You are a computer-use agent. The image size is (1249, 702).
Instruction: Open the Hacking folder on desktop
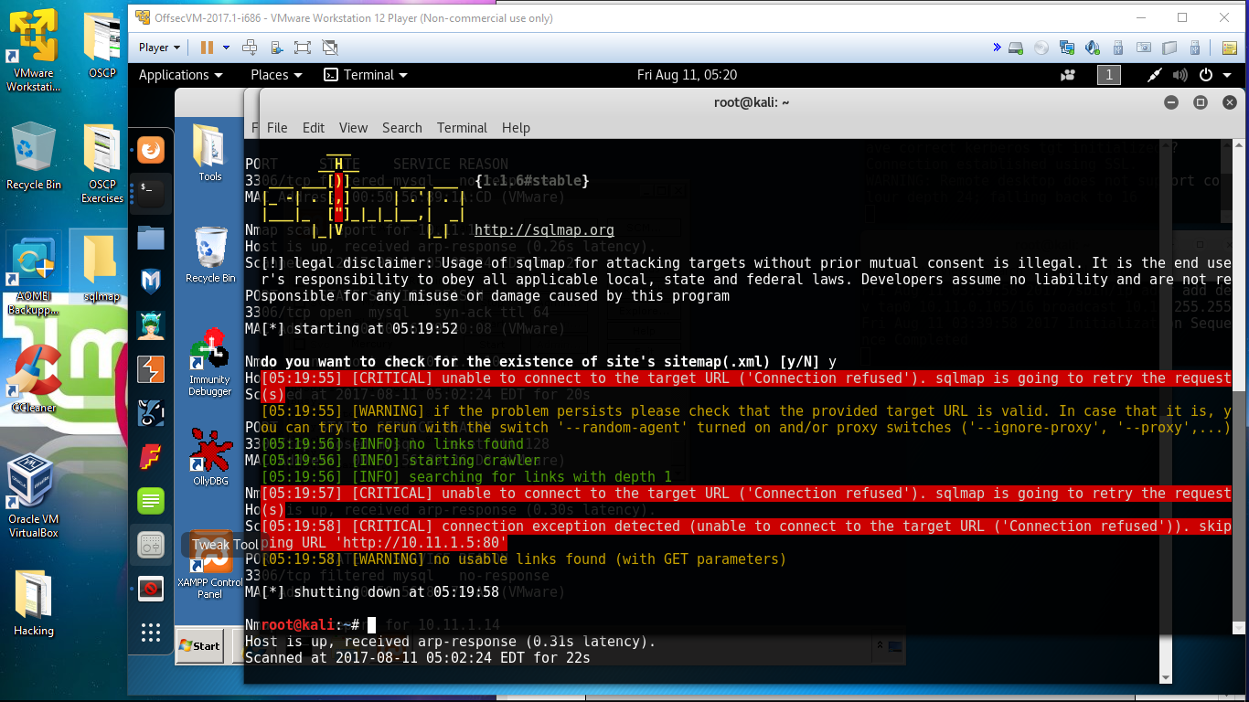tap(33, 603)
